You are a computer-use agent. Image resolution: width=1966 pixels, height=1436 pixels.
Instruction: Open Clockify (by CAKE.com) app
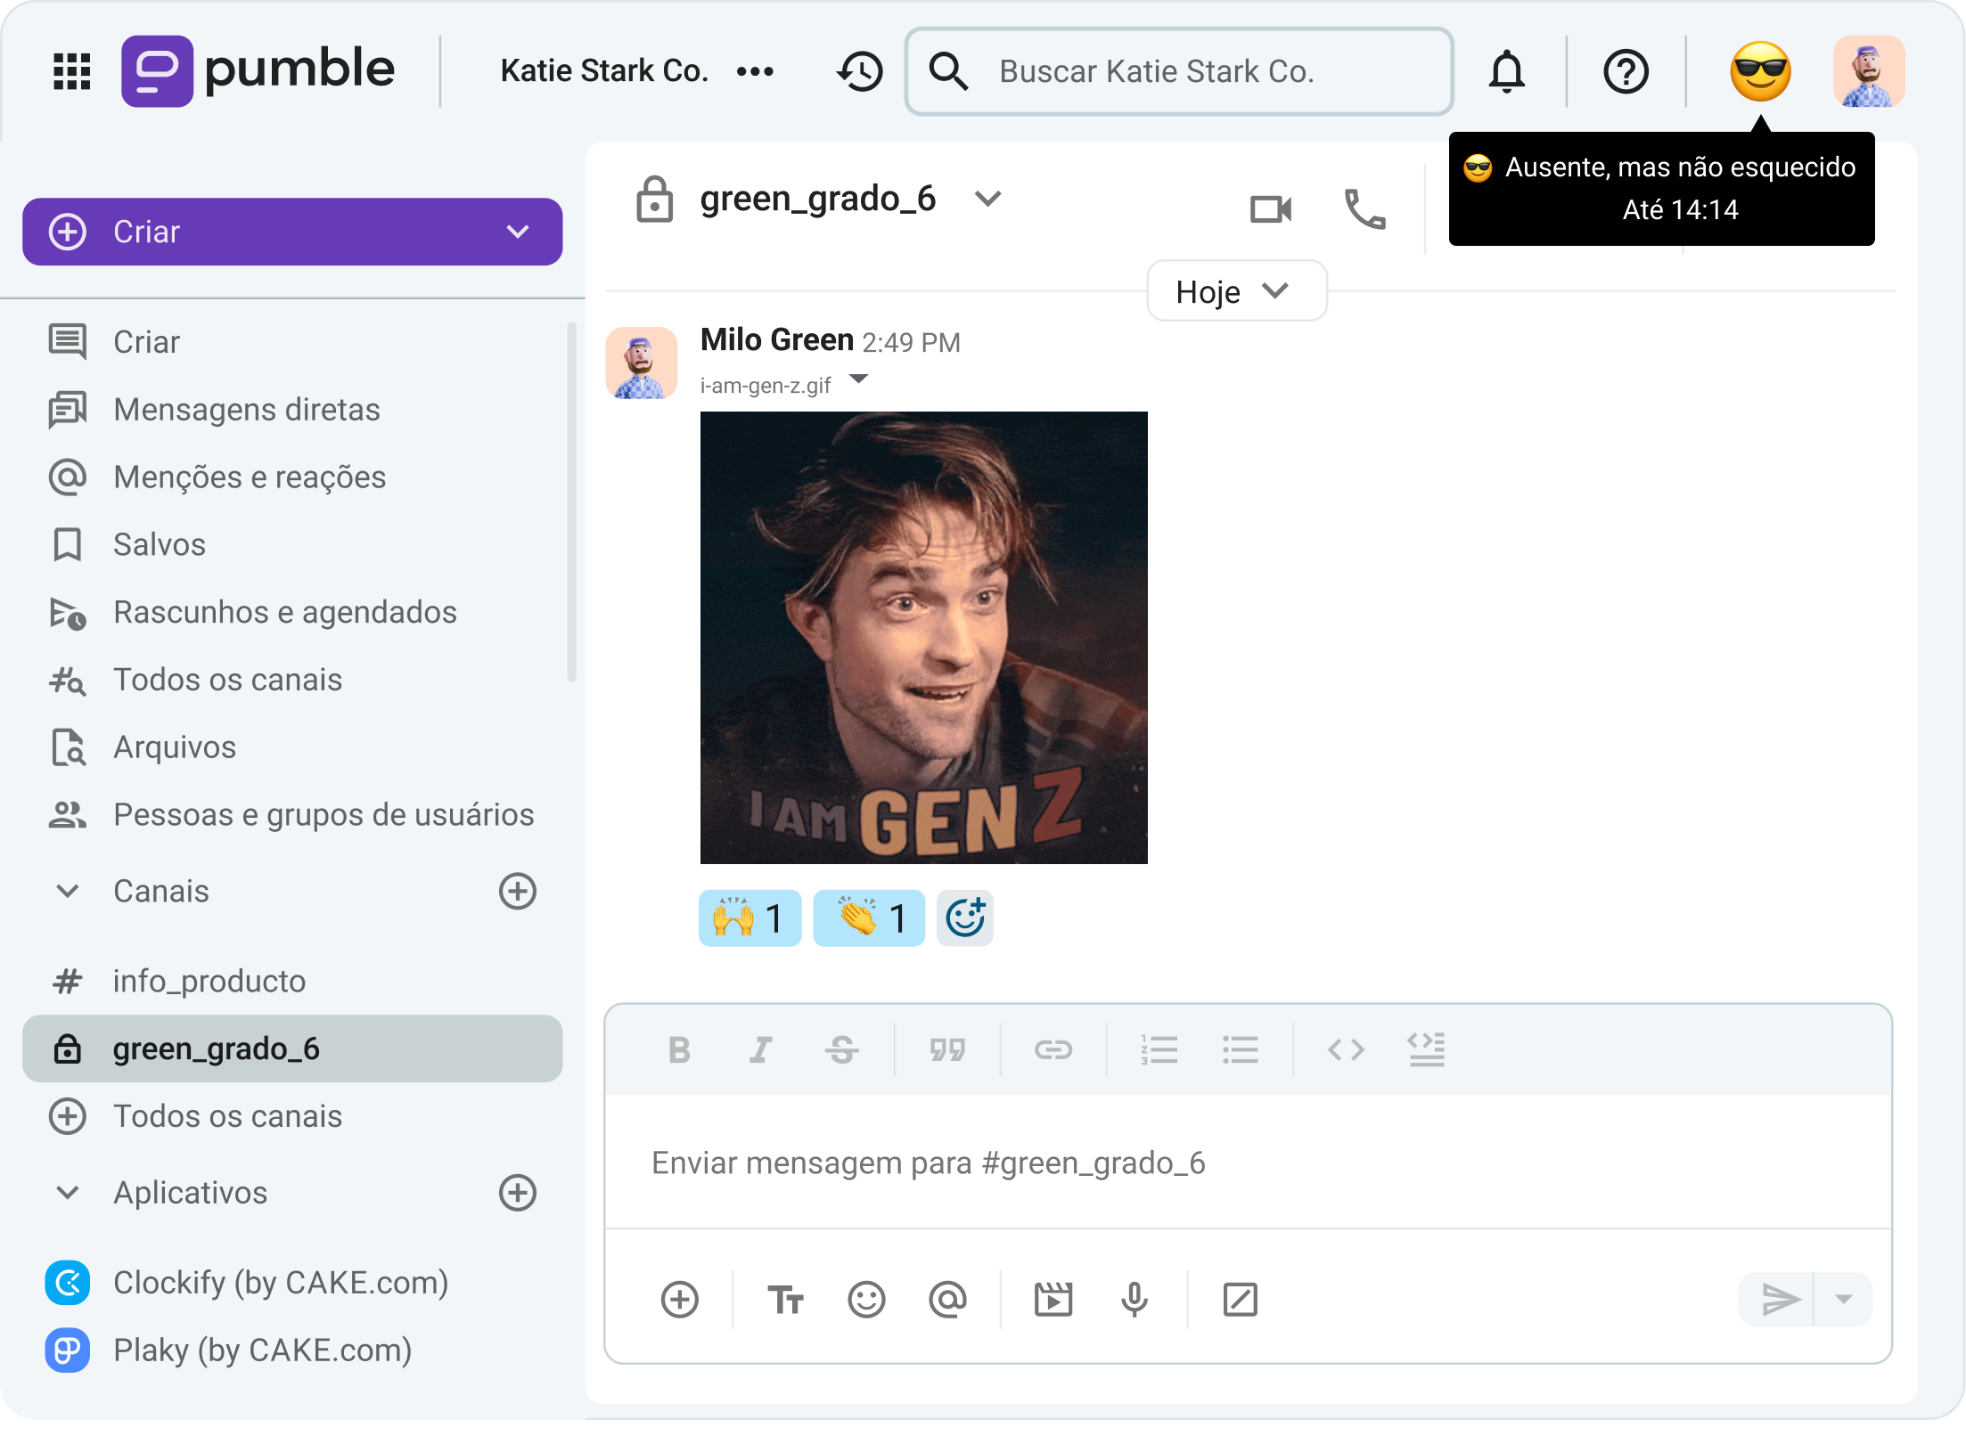(x=292, y=1283)
